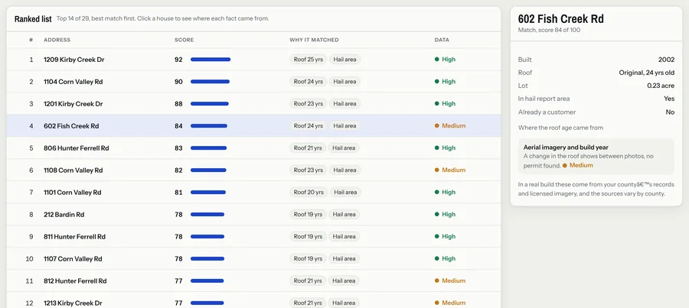Click the Roof 20 yrs tag
Viewport: 689px width, 308px height.
point(309,192)
